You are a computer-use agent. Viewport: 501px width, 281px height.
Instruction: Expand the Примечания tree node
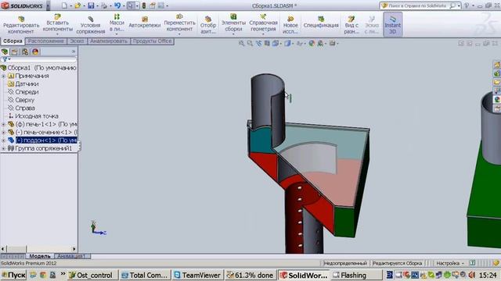point(3,76)
